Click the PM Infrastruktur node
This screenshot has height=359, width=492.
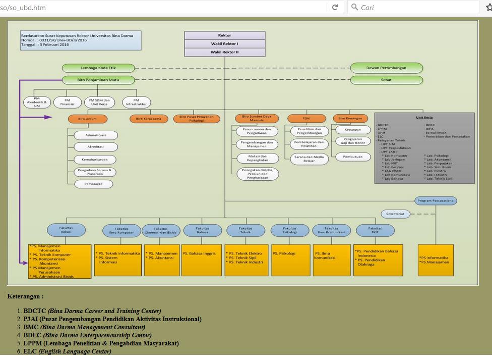136,102
